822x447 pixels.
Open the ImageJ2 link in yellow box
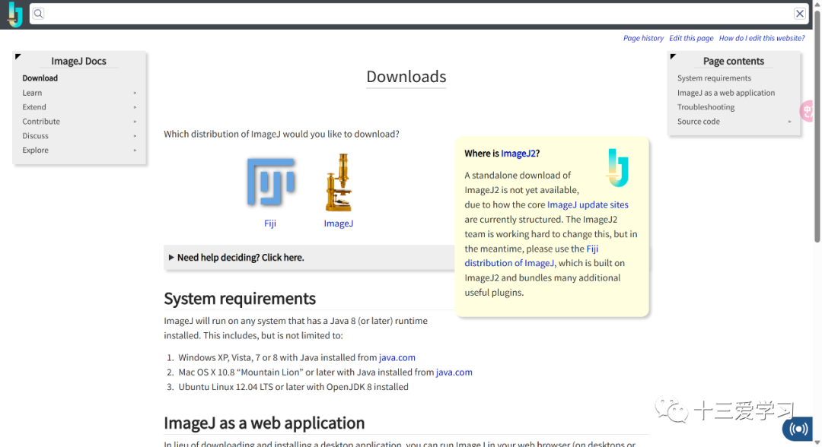click(518, 154)
